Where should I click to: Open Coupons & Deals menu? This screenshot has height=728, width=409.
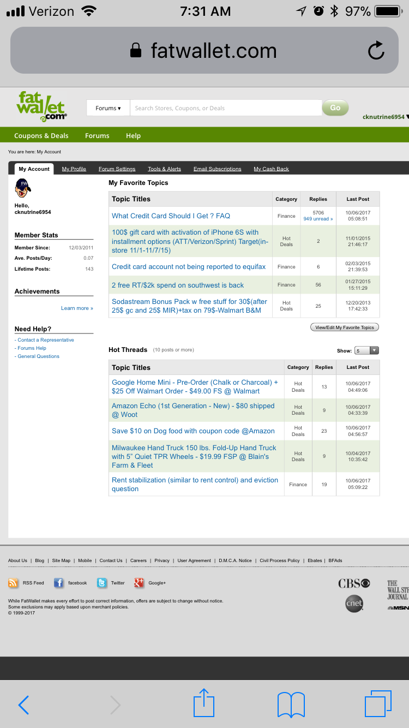41,136
